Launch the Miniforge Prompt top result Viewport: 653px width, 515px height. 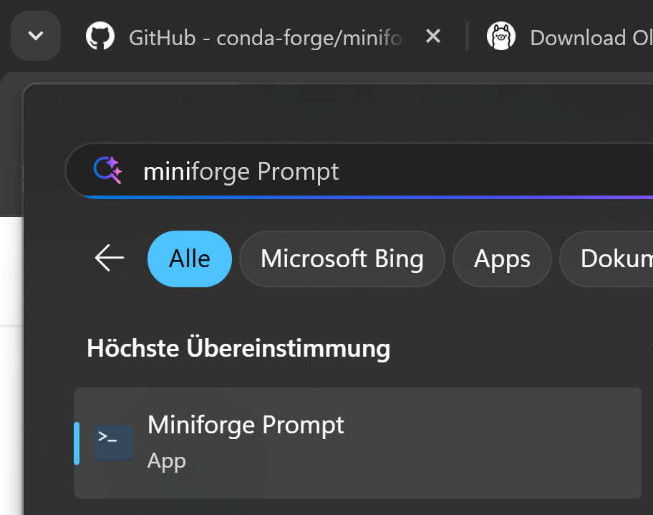[x=246, y=425]
